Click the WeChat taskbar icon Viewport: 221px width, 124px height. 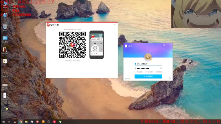coord(60,122)
